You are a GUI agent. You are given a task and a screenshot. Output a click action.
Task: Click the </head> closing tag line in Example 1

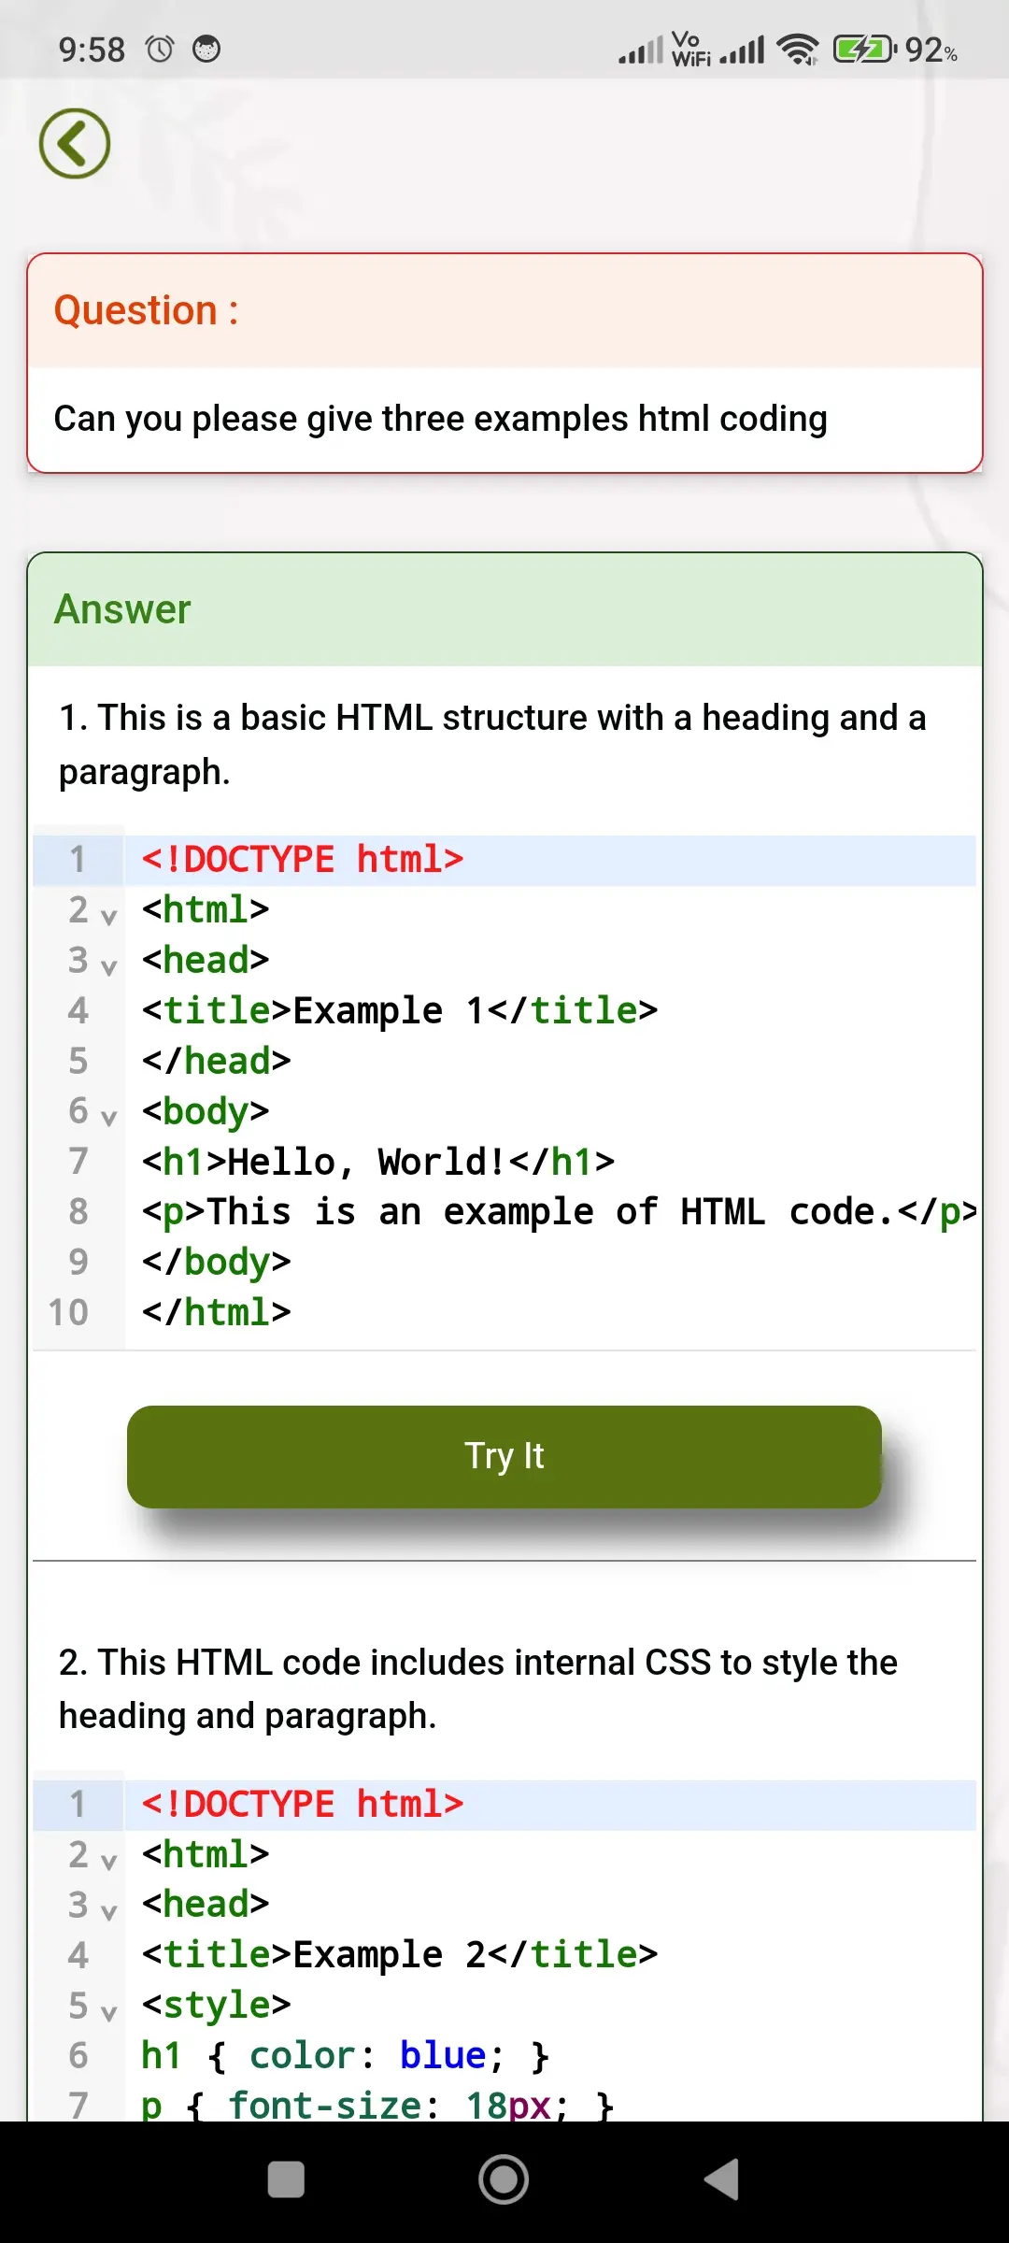coord(217,1061)
